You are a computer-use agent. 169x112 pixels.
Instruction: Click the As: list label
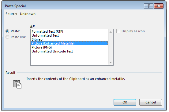[32, 26]
